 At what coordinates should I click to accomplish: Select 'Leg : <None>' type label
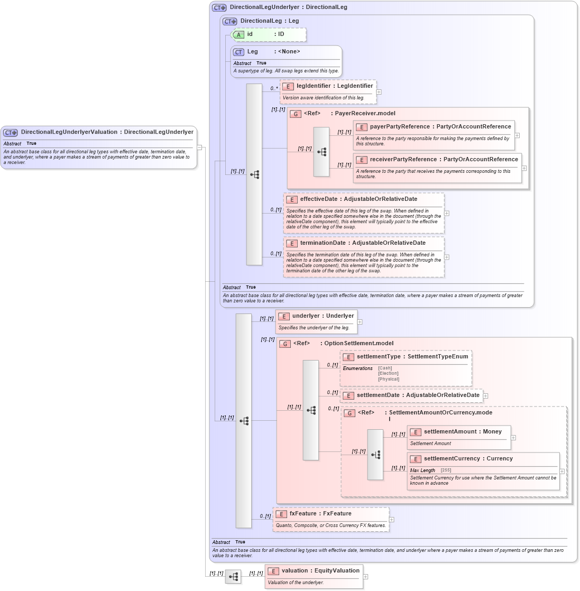click(x=273, y=52)
